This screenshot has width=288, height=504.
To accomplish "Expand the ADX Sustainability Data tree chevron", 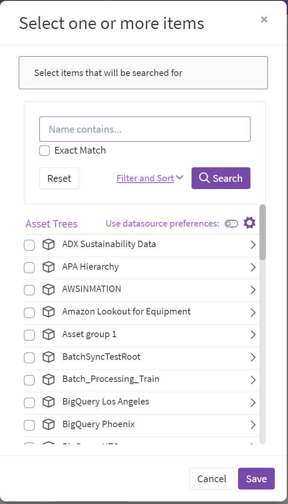I will click(x=253, y=245).
